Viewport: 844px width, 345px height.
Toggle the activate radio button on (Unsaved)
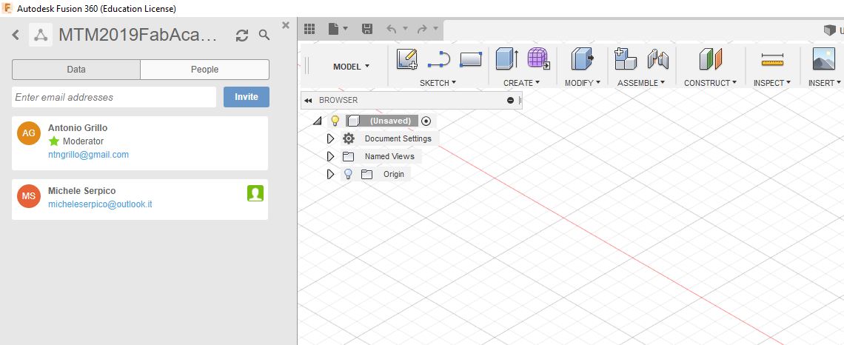pyautogui.click(x=427, y=121)
